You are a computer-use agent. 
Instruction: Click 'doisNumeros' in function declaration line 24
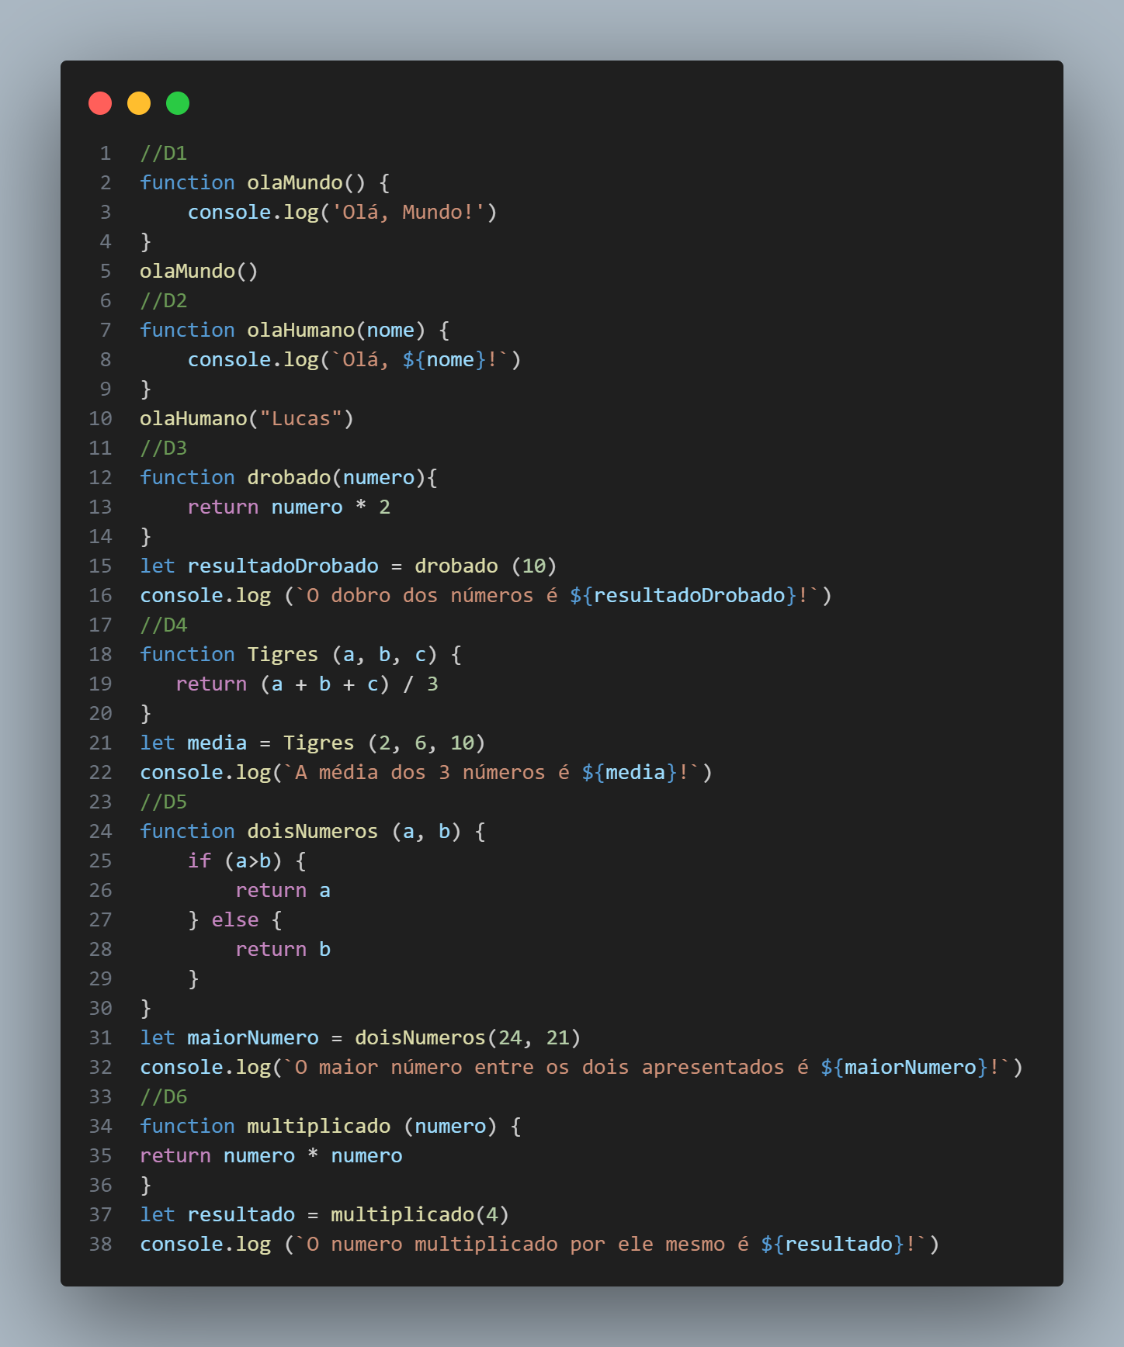(313, 831)
